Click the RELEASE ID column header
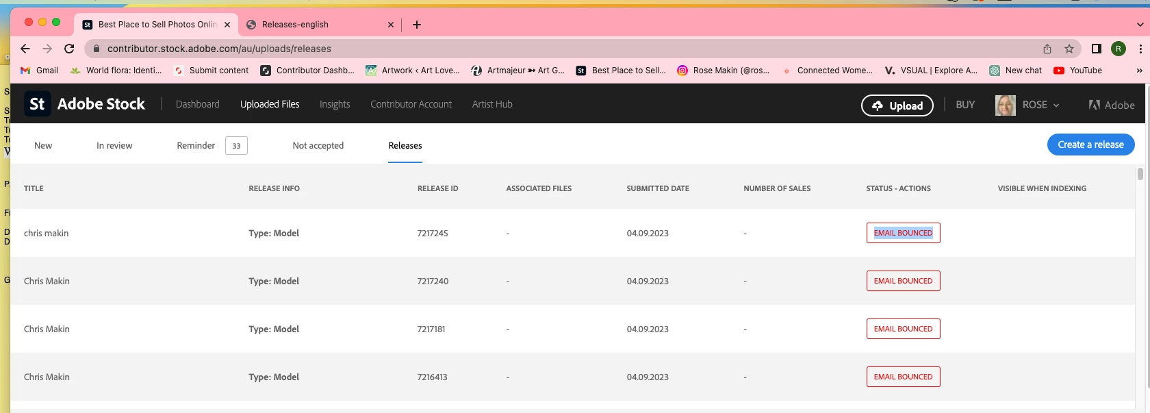The height and width of the screenshot is (413, 1150). point(438,188)
